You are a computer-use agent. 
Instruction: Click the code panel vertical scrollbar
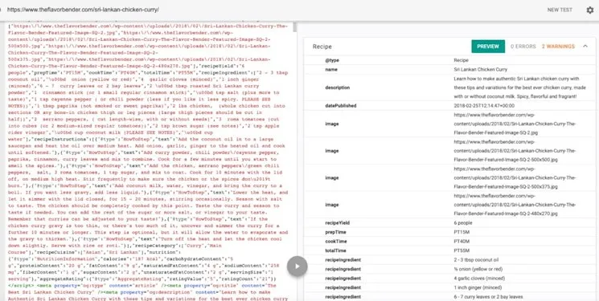click(x=294, y=27)
